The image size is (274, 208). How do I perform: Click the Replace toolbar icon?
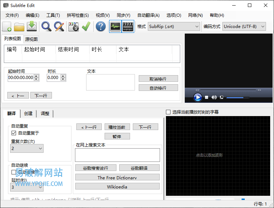pyautogui.click(x=59, y=27)
